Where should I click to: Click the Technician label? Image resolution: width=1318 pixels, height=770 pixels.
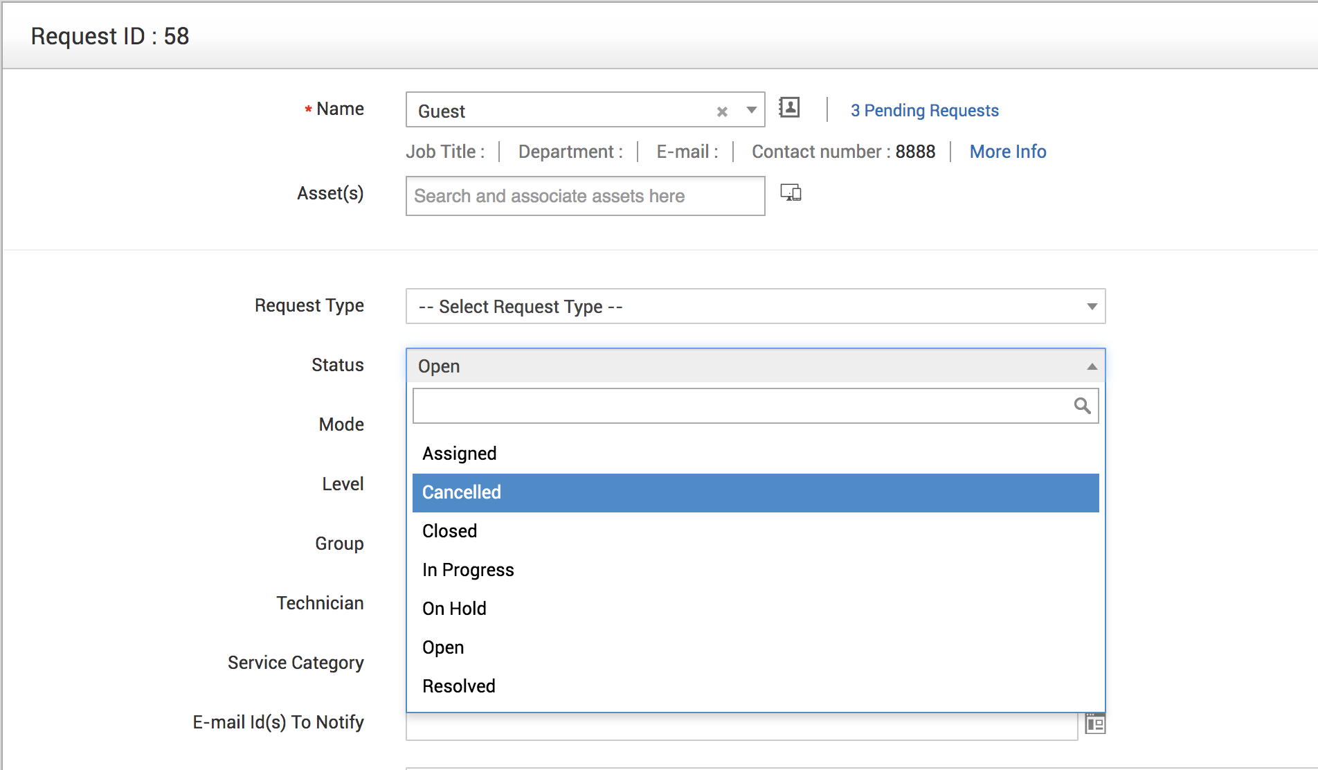coord(320,603)
